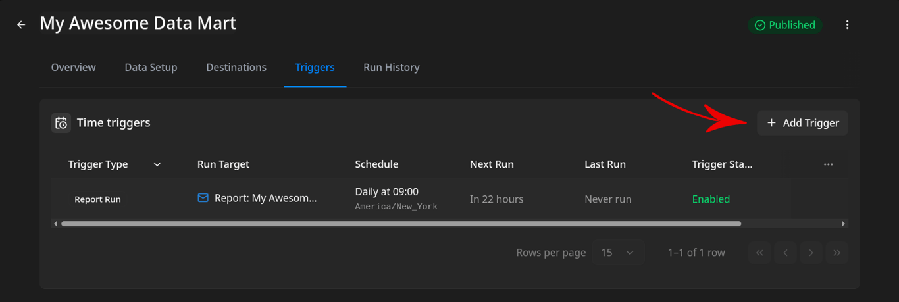899x302 pixels.
Task: Open the Report: My Awesom... run target
Action: click(265, 198)
